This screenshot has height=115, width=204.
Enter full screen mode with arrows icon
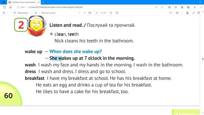(x=193, y=13)
